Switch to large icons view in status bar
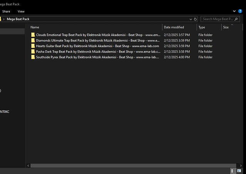The image size is (246, 174). tap(239, 171)
